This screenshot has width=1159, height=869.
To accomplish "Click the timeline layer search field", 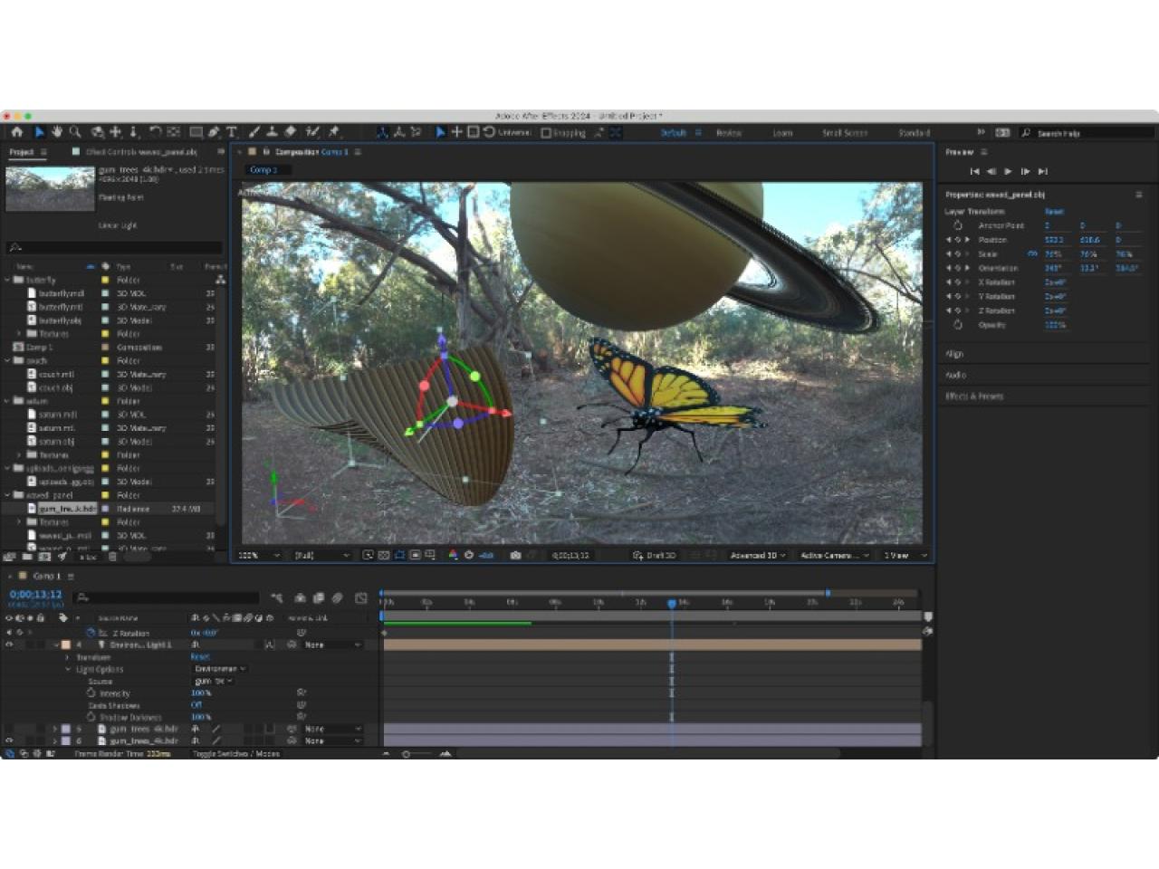I will coord(167,597).
